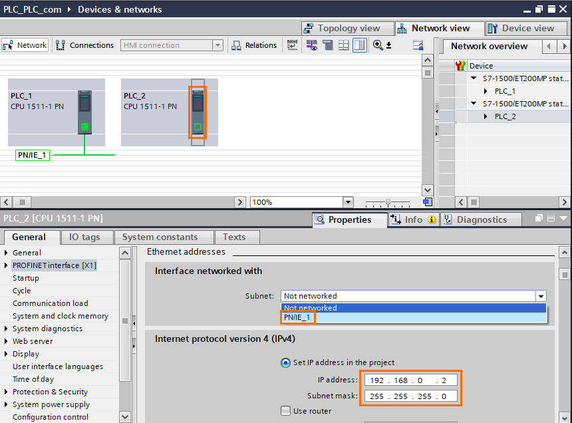The image size is (572, 423).
Task: Expand the PLC_1 row in Network overview
Action: click(x=486, y=91)
